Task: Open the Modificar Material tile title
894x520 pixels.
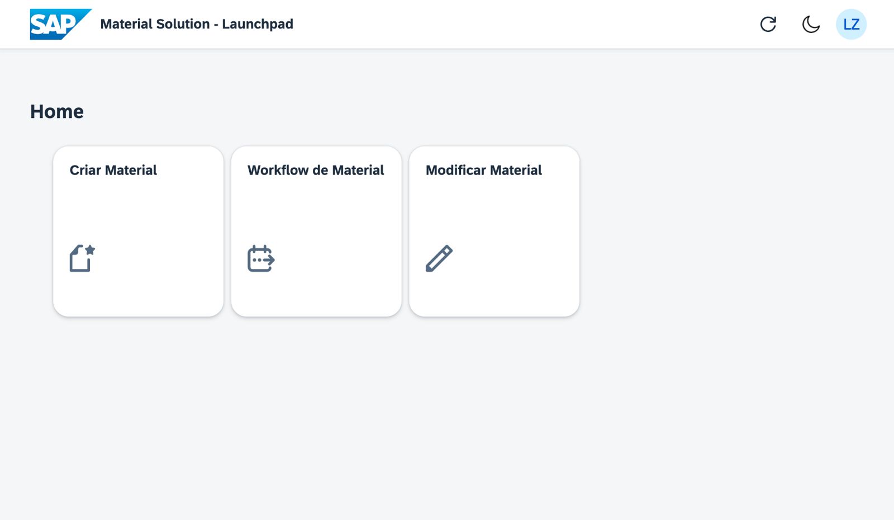Action: click(483, 170)
